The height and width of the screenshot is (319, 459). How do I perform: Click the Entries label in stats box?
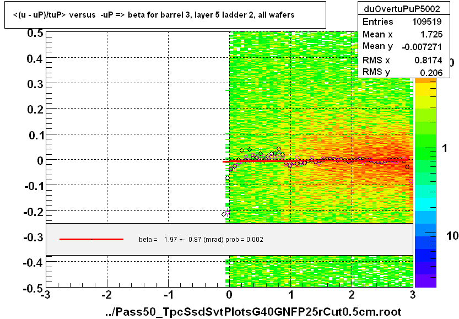tap(377, 21)
